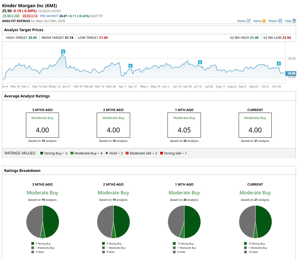
Task: Click the Moderate Sell legend swatch
Action: 127,153
